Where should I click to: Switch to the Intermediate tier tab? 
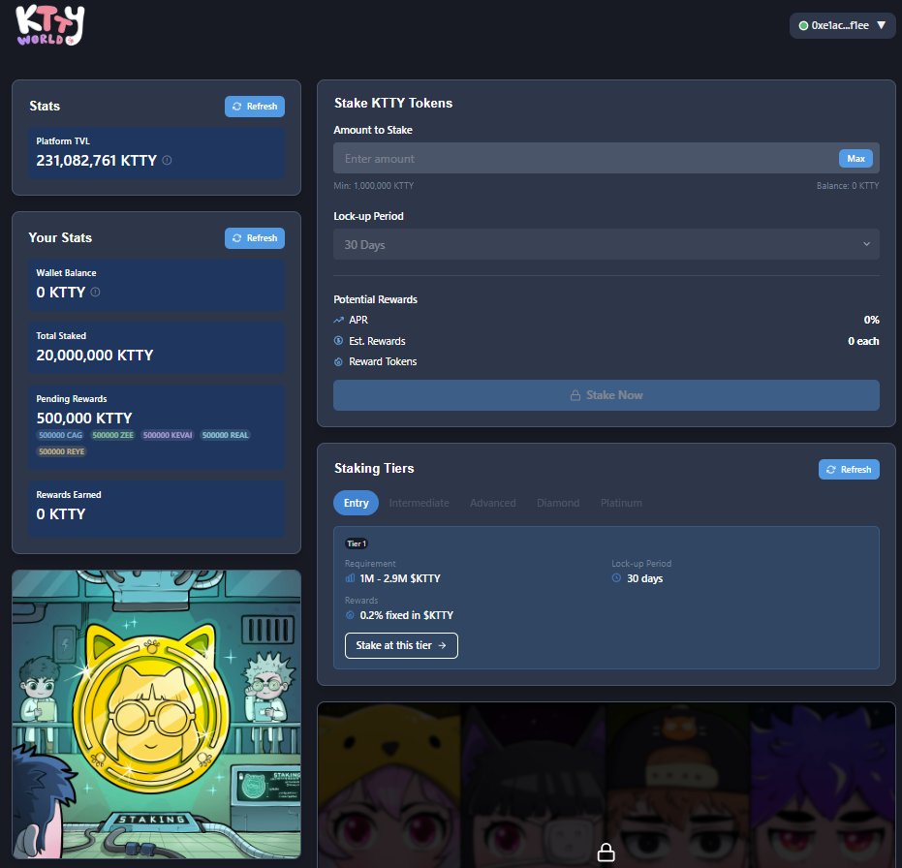pos(419,503)
